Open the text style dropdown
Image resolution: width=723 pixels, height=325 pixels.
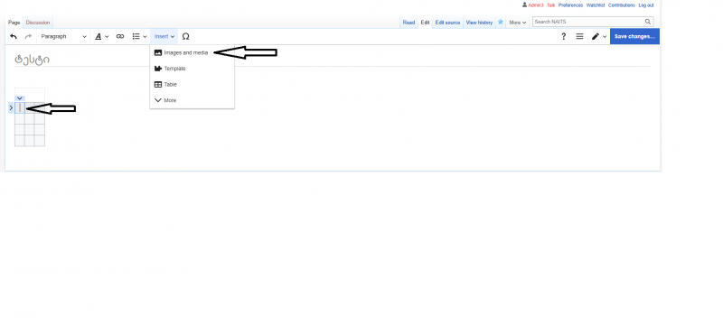coord(102,36)
